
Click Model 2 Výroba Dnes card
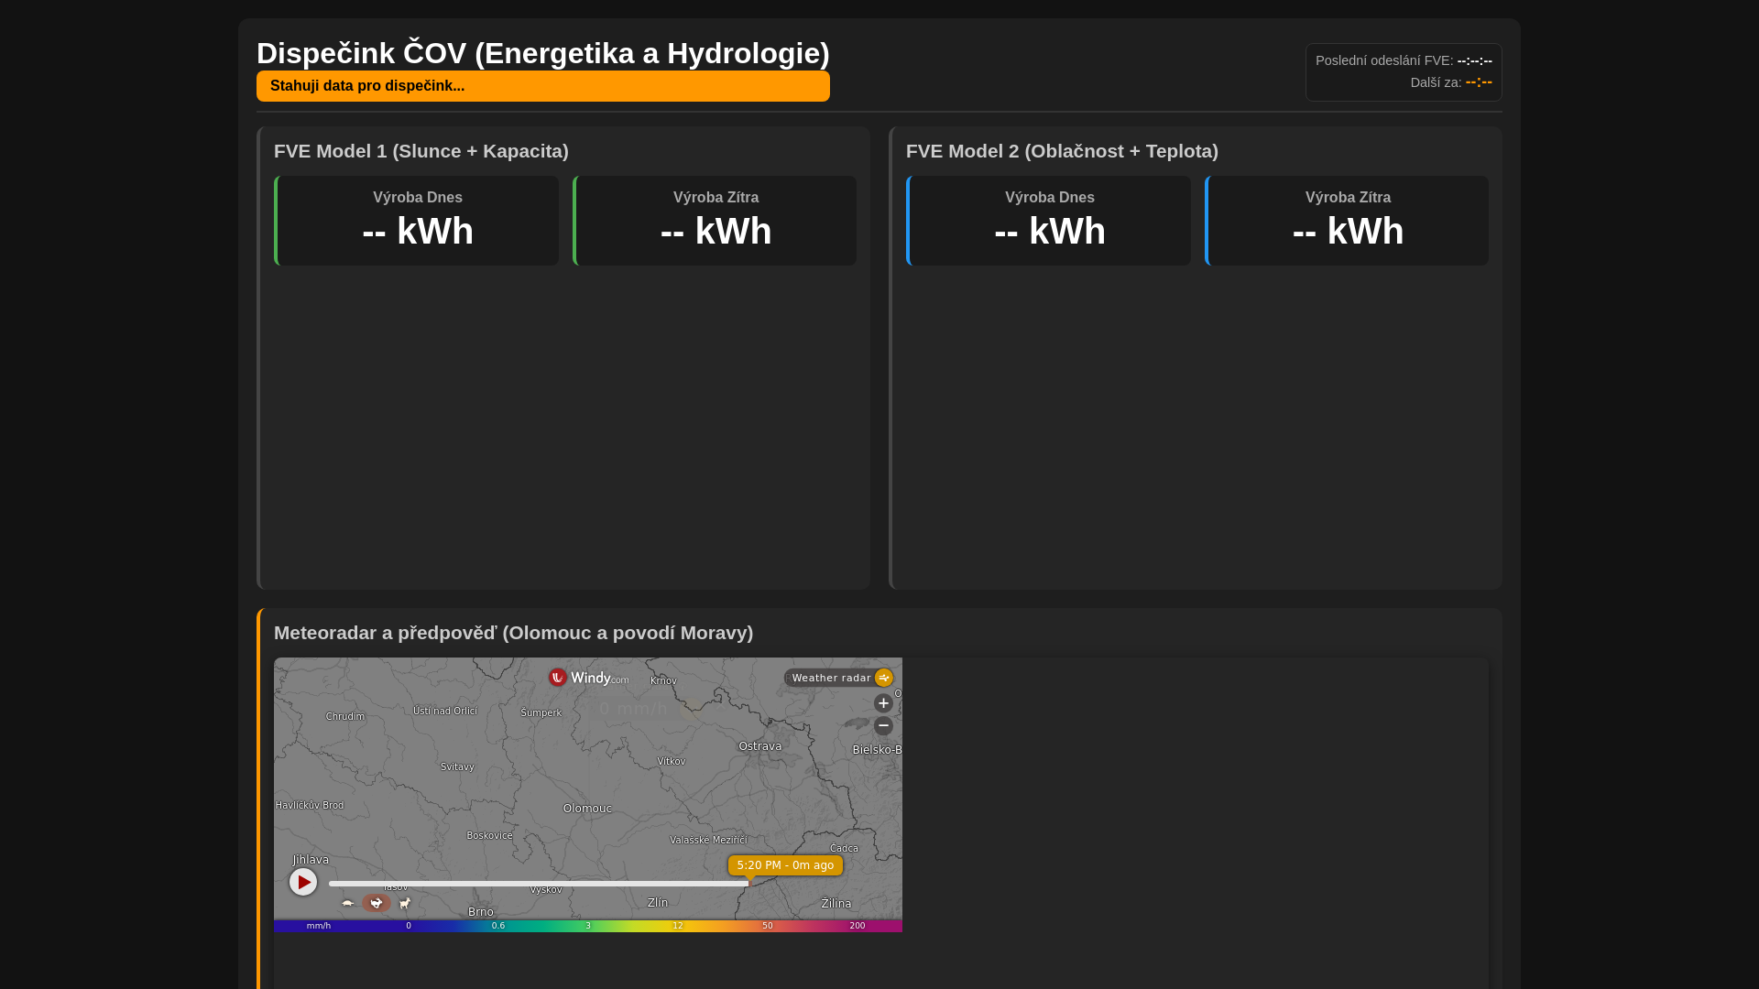coord(1049,221)
